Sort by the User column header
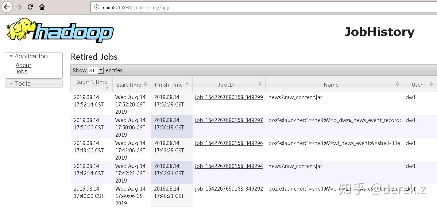Image resolution: width=437 pixels, height=207 pixels. [420, 85]
